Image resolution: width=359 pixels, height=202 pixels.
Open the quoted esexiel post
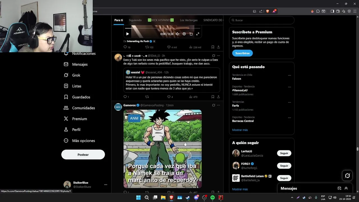[x=172, y=80]
